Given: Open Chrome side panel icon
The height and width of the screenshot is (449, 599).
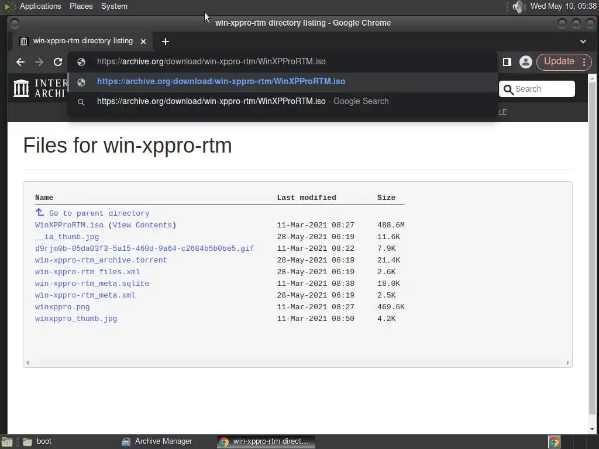Looking at the screenshot, I should click(507, 62).
